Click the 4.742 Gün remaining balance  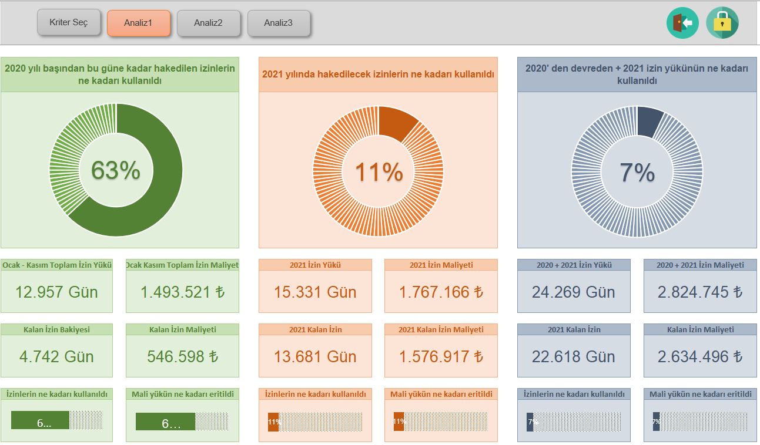coord(56,356)
